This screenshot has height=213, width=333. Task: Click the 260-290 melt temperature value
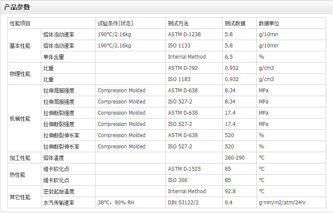(235, 158)
